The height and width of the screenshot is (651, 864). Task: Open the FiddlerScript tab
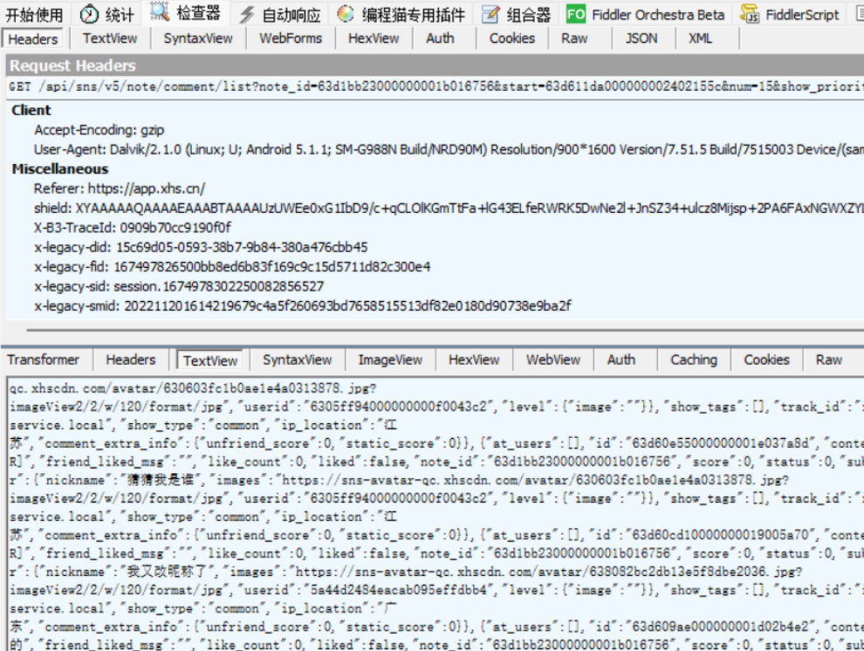790,15
